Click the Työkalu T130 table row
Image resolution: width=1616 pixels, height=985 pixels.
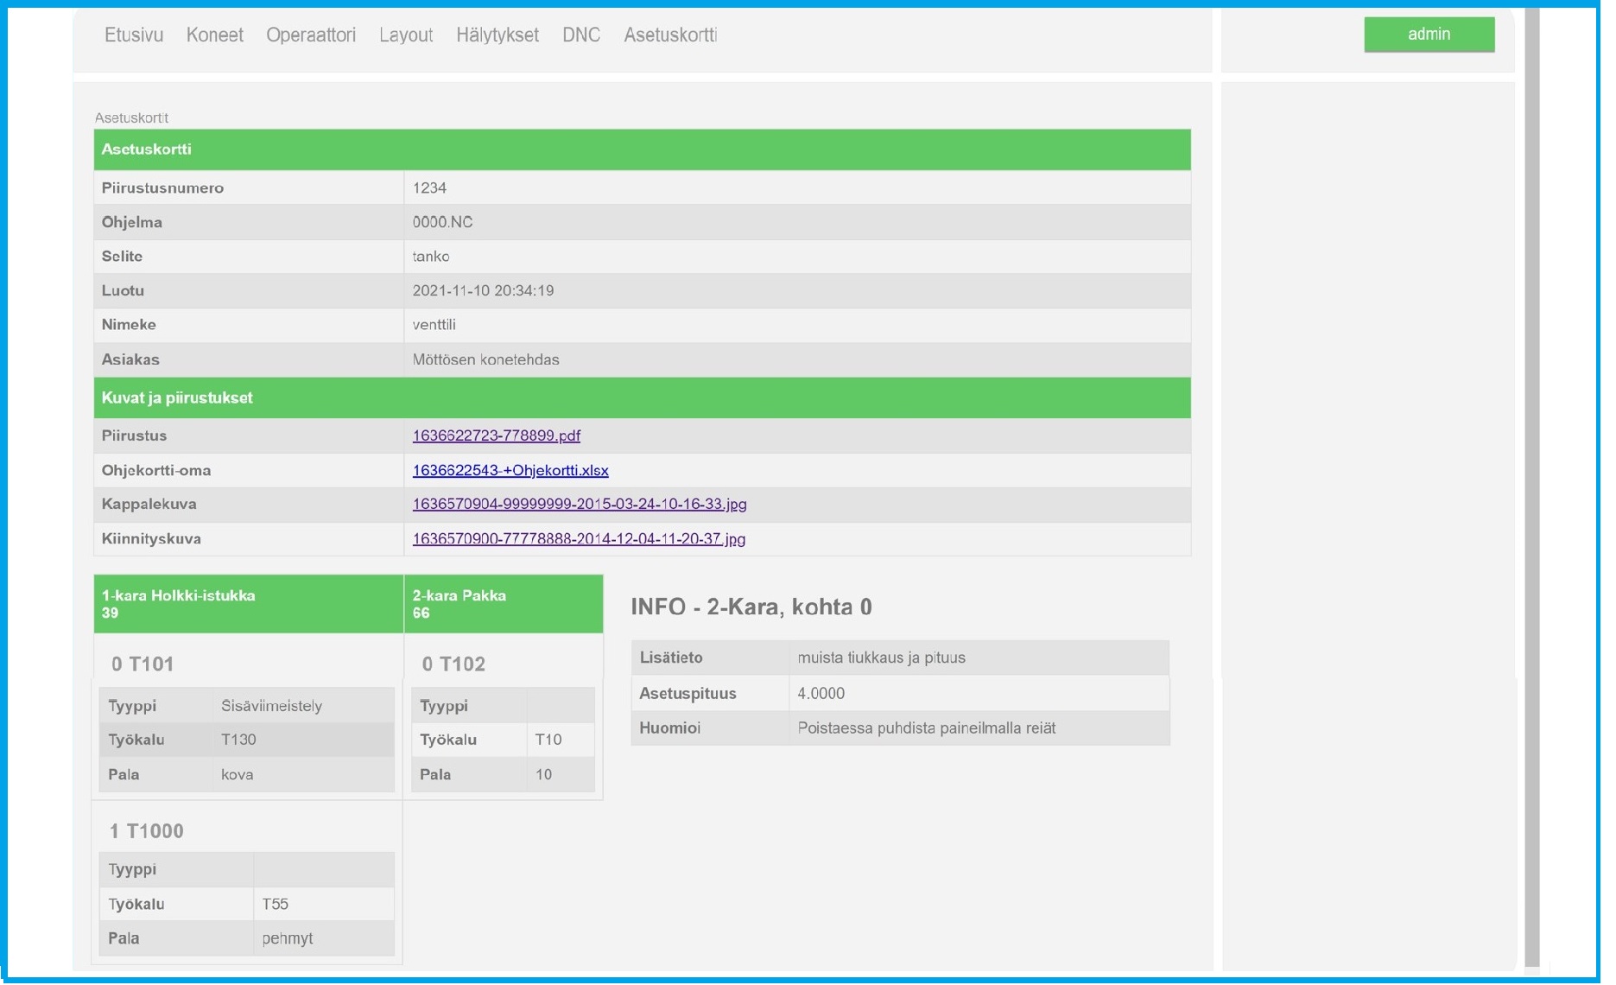pyautogui.click(x=247, y=740)
